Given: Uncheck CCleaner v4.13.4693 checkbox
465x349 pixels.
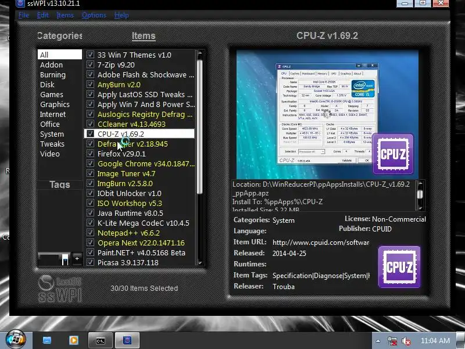Looking at the screenshot, I should click(x=90, y=124).
